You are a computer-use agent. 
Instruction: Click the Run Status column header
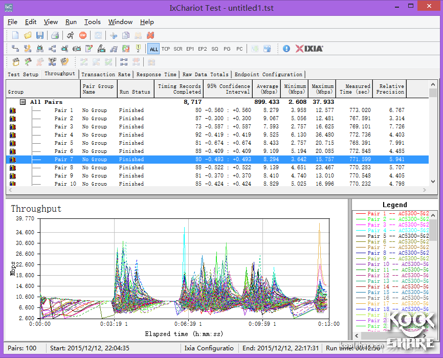[135, 92]
